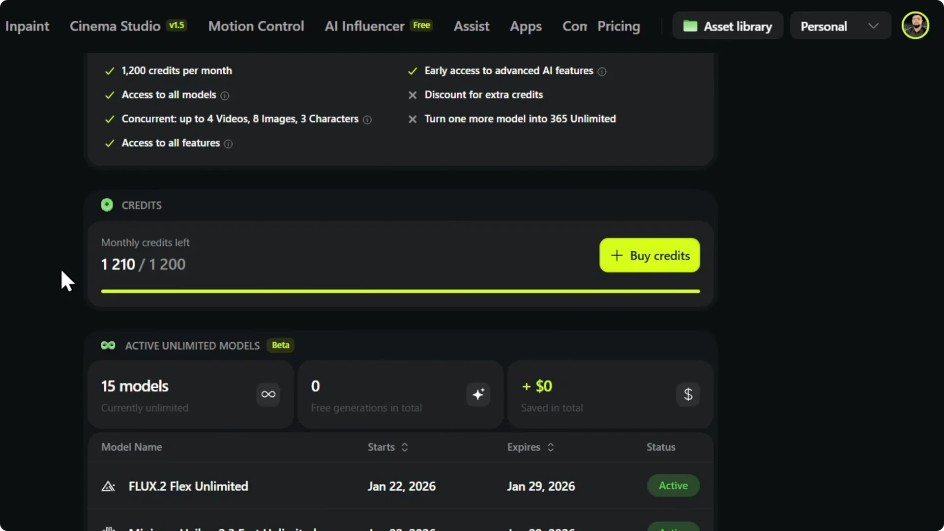Click the X mark beside Discount for extra credits
This screenshot has height=531, width=944.
pyautogui.click(x=412, y=95)
